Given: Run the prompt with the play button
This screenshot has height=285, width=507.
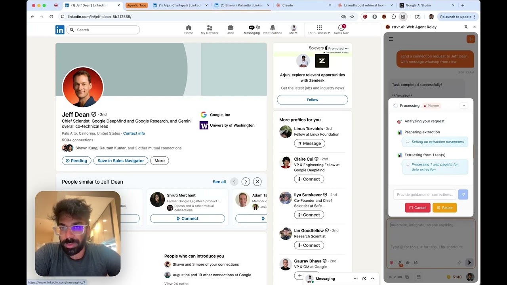Looking at the screenshot, I should tap(469, 262).
